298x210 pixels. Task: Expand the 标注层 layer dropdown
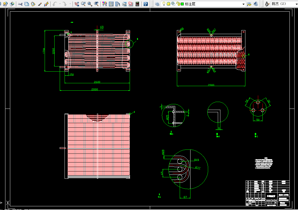[x=243, y=4]
